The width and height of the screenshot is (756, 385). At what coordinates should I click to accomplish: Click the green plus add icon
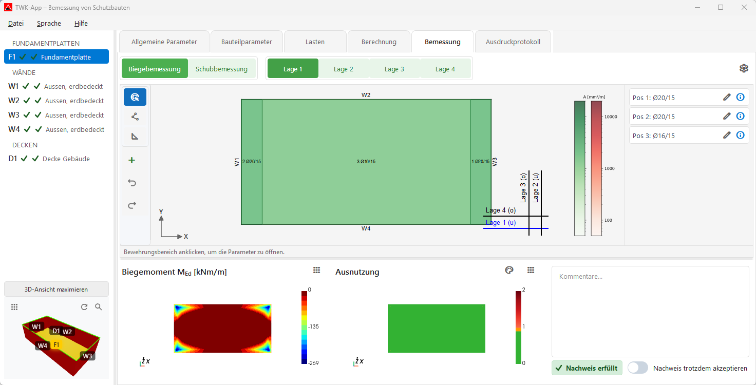click(x=132, y=160)
